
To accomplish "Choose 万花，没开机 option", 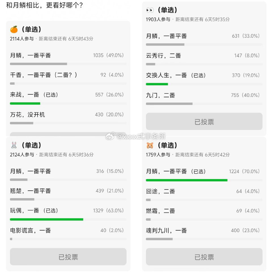I will 27,115.
